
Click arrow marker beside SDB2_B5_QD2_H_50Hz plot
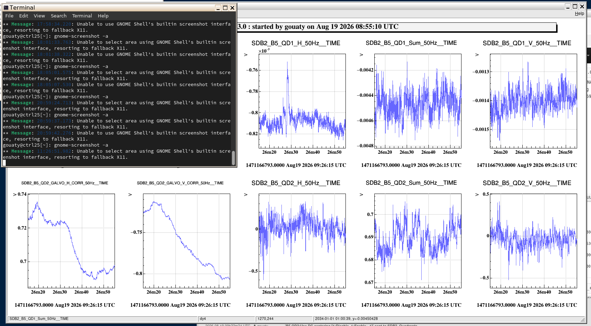[246, 195]
